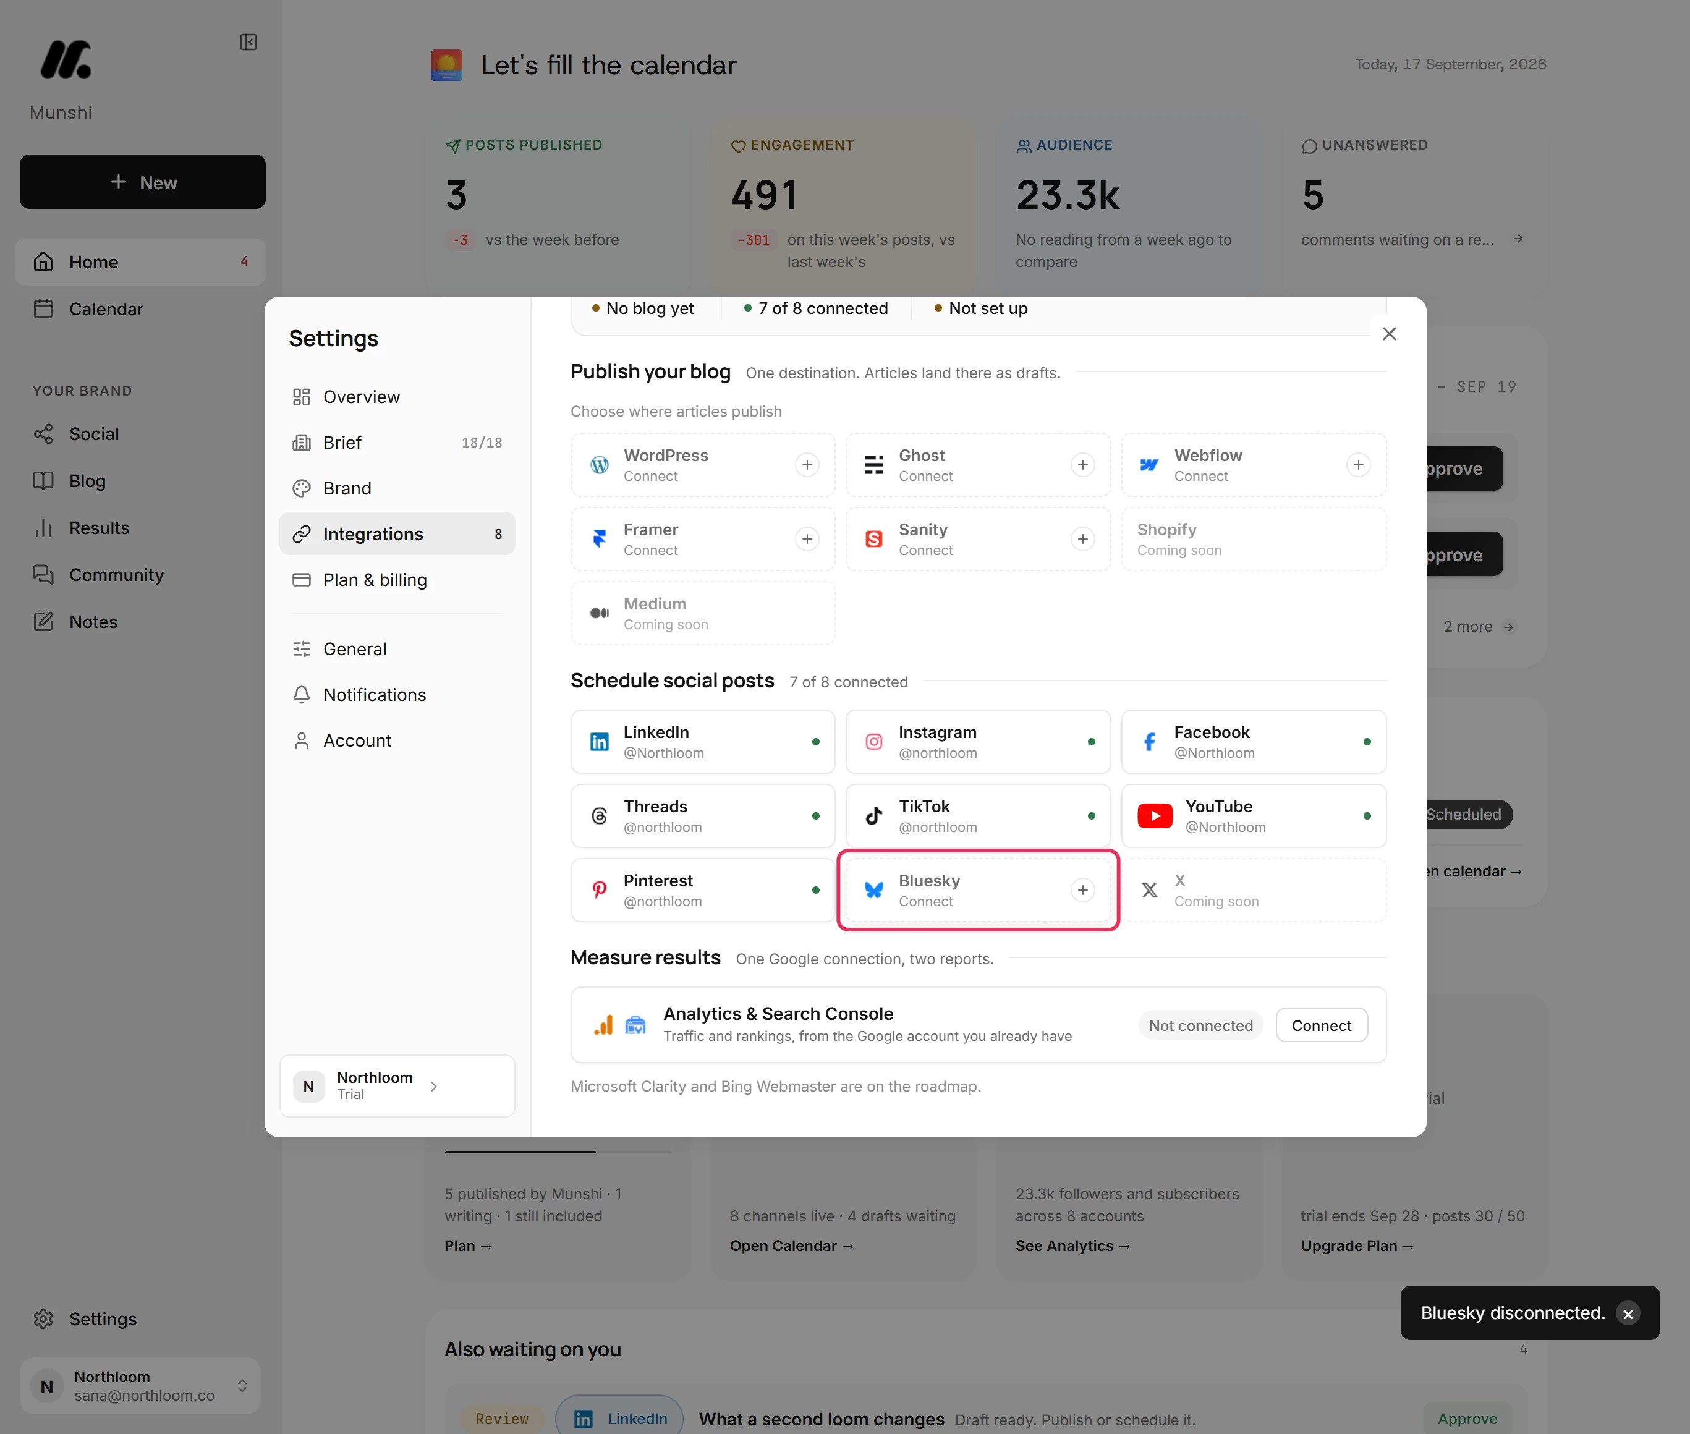Approve the LinkedIn draft at the bottom
The image size is (1690, 1434).
(x=1467, y=1419)
